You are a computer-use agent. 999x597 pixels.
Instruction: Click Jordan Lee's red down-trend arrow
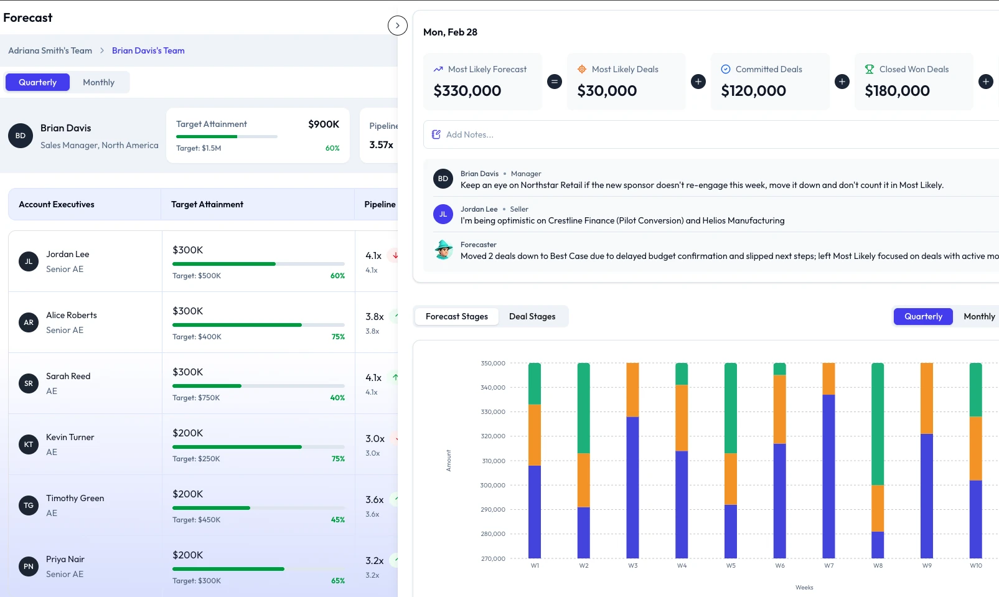click(395, 255)
